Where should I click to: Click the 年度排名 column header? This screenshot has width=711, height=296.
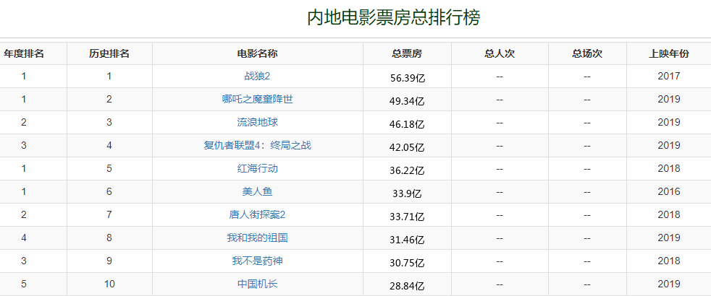click(x=24, y=53)
